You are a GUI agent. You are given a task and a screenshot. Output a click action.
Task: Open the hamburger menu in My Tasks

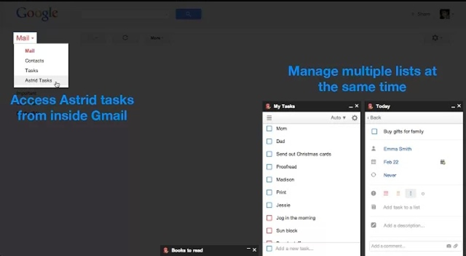[x=269, y=118]
